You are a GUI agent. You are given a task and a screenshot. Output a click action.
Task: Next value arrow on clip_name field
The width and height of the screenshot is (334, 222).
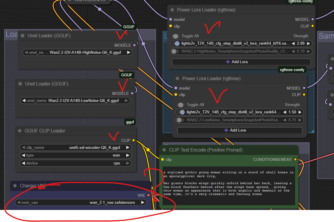(x=128, y=147)
